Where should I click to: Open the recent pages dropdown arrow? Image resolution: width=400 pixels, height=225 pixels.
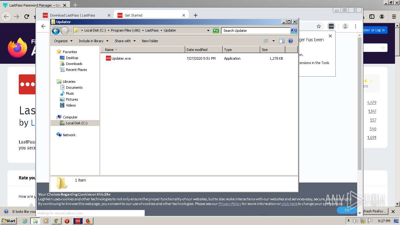pyautogui.click(x=70, y=31)
